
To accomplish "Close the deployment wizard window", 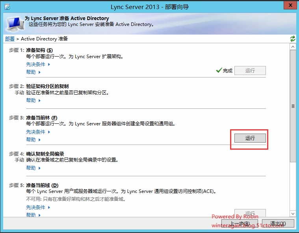I will [x=290, y=5].
